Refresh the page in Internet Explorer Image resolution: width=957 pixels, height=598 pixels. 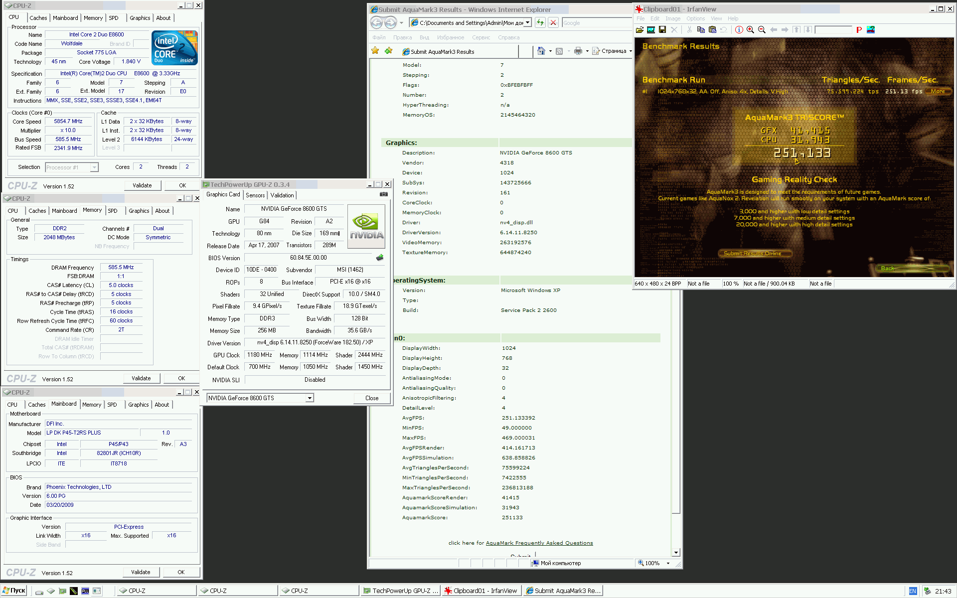(x=540, y=22)
